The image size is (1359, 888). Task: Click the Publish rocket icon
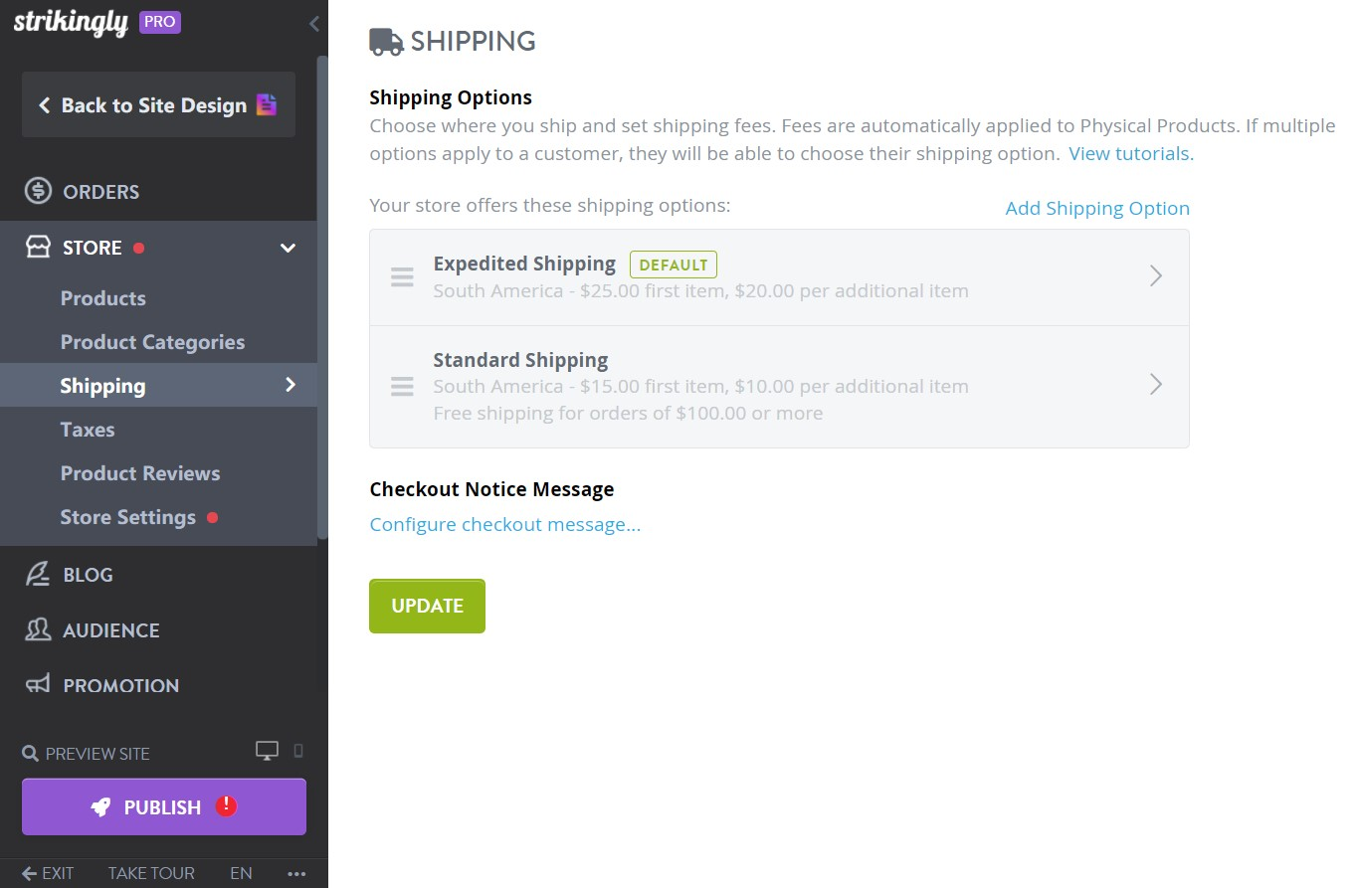pyautogui.click(x=99, y=807)
